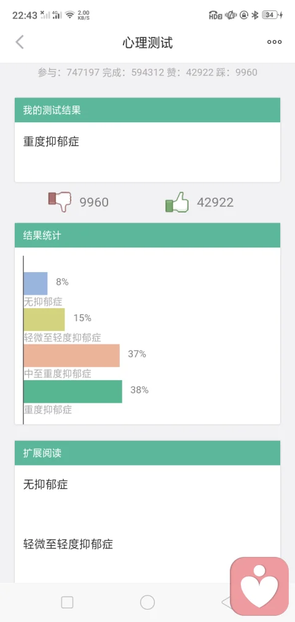Tap the pink heart floating icon
The height and width of the screenshot is (622, 295).
[259, 586]
